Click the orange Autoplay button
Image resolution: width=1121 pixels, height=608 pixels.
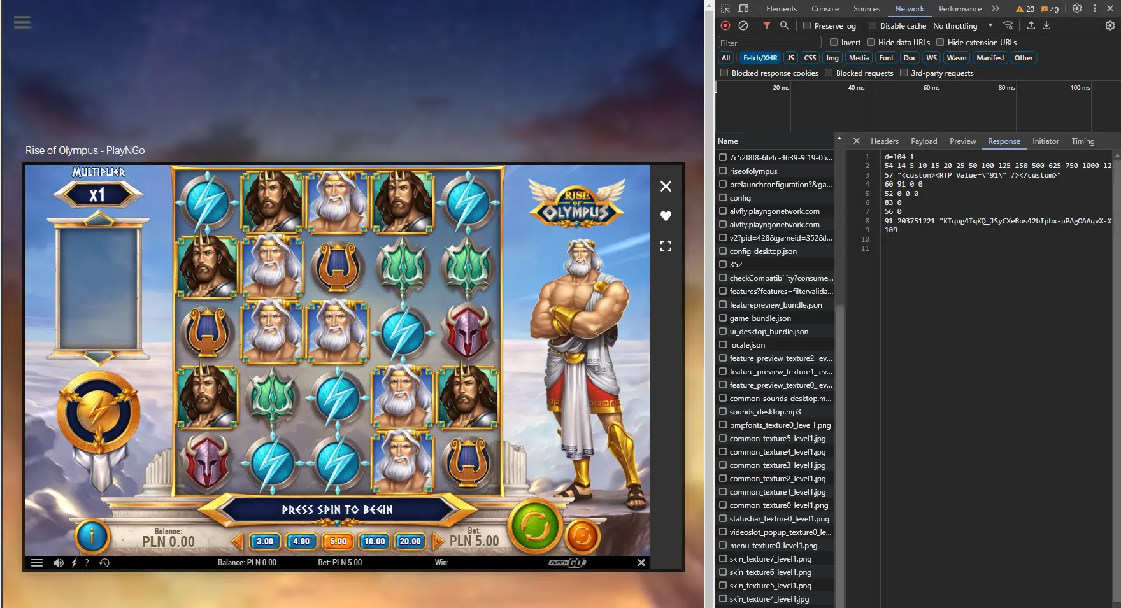click(582, 537)
